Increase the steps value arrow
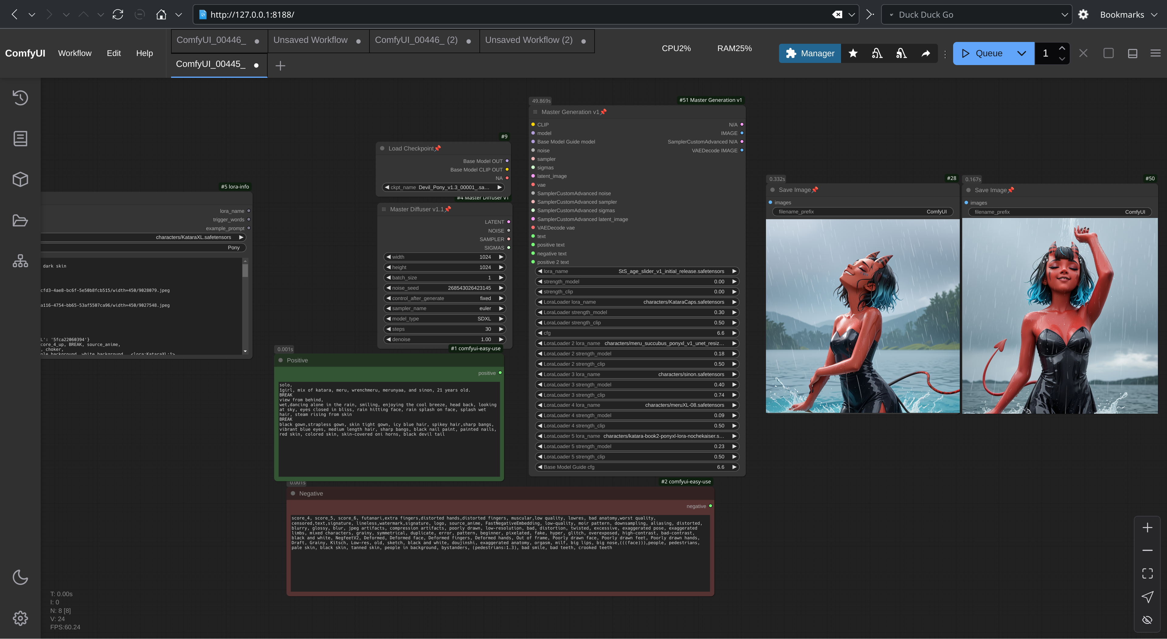The width and height of the screenshot is (1167, 639). [501, 329]
